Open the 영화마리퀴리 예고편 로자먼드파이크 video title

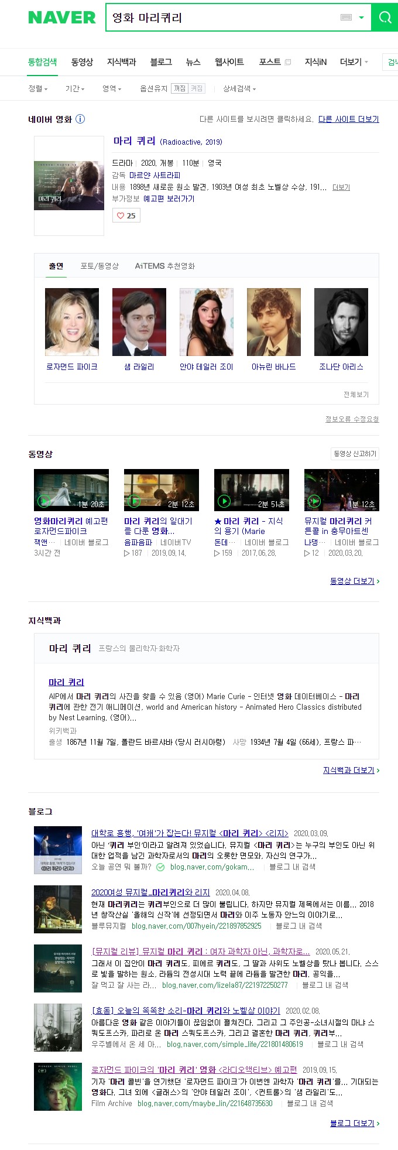[x=71, y=526]
